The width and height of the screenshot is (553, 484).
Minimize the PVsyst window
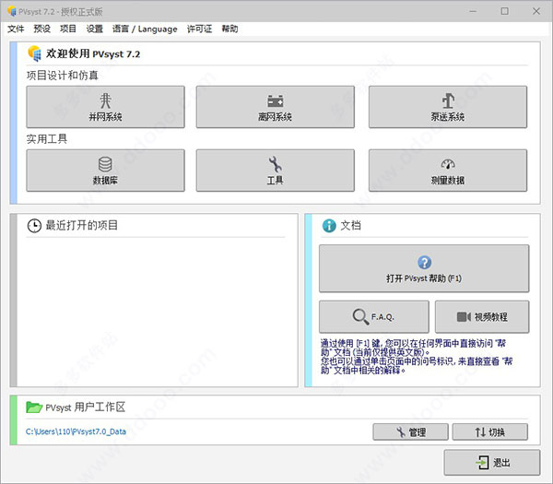[x=473, y=11]
